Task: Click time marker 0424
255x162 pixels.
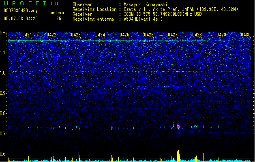Action: [x=100, y=35]
